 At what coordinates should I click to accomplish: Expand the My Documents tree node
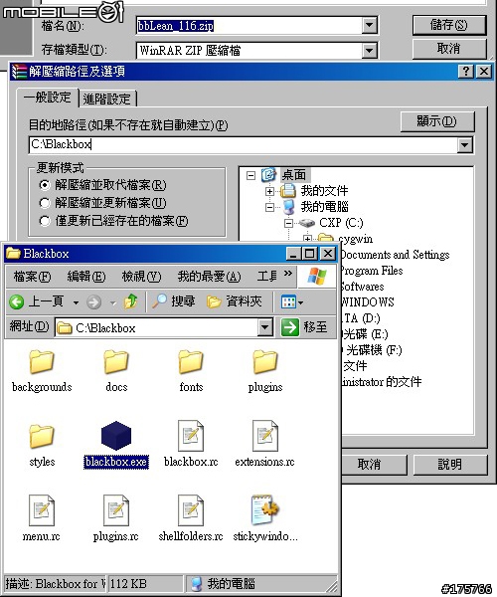click(269, 191)
